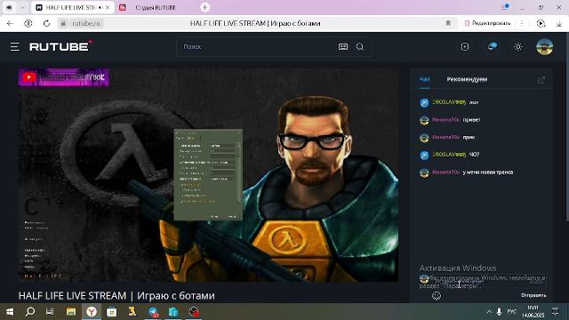569x320 pixels.
Task: Open the Yandex account icon in toolbar
Action: (x=28, y=24)
